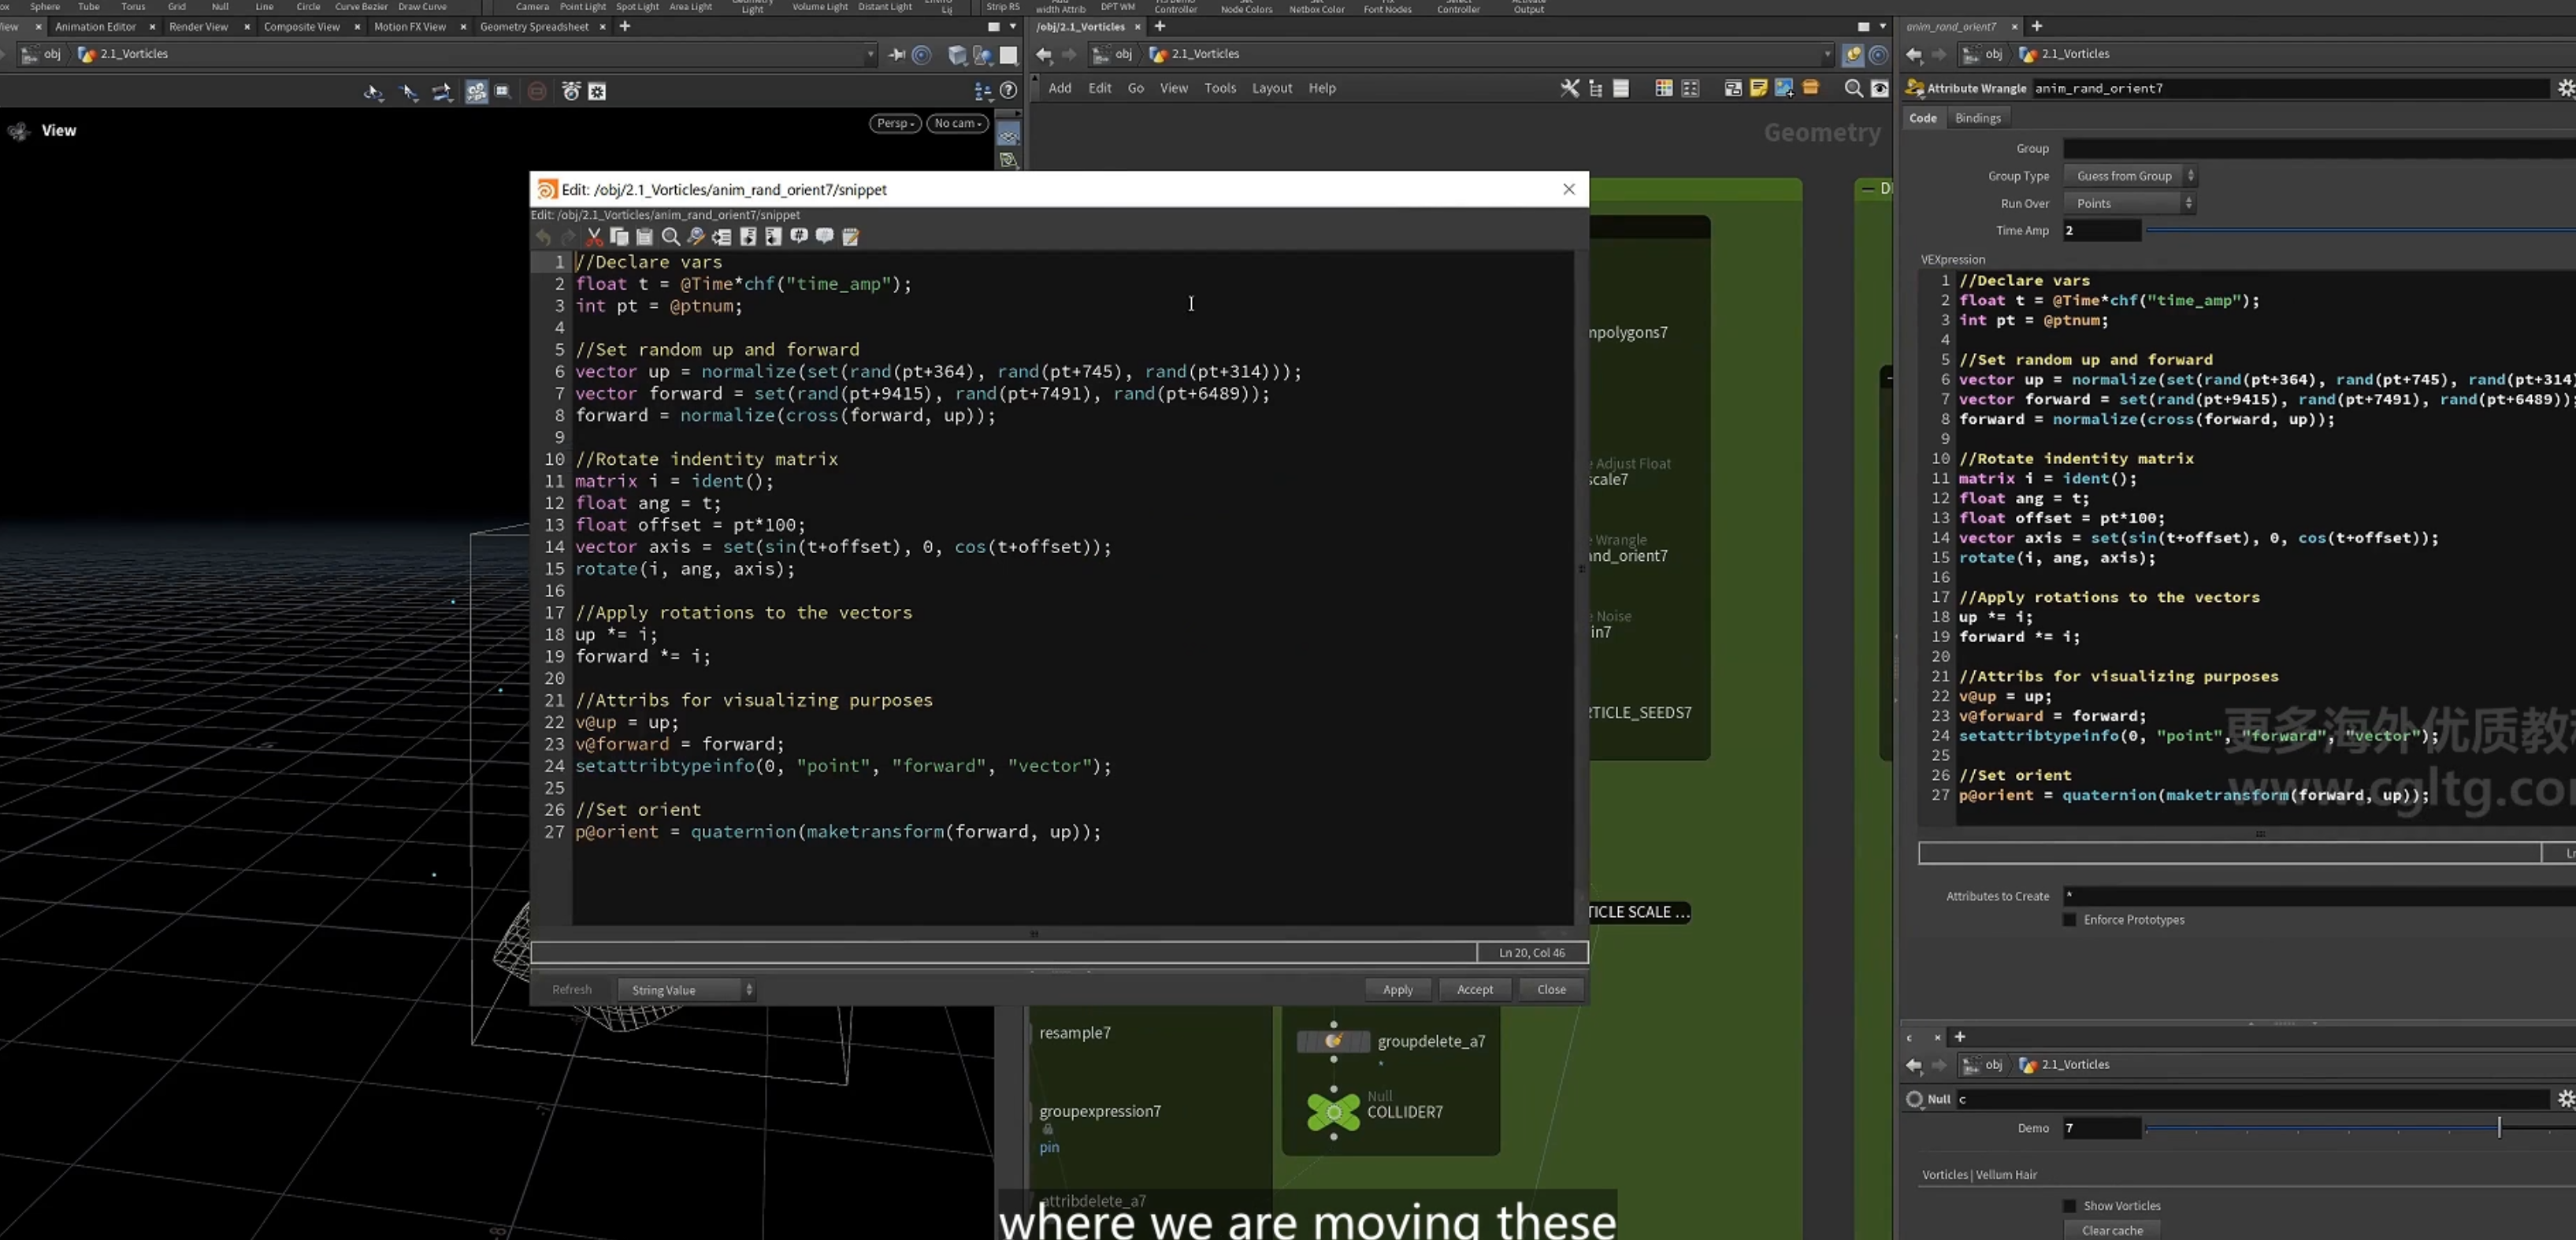The width and height of the screenshot is (2576, 1240).
Task: Switch to the Bindings tab
Action: tap(1978, 118)
